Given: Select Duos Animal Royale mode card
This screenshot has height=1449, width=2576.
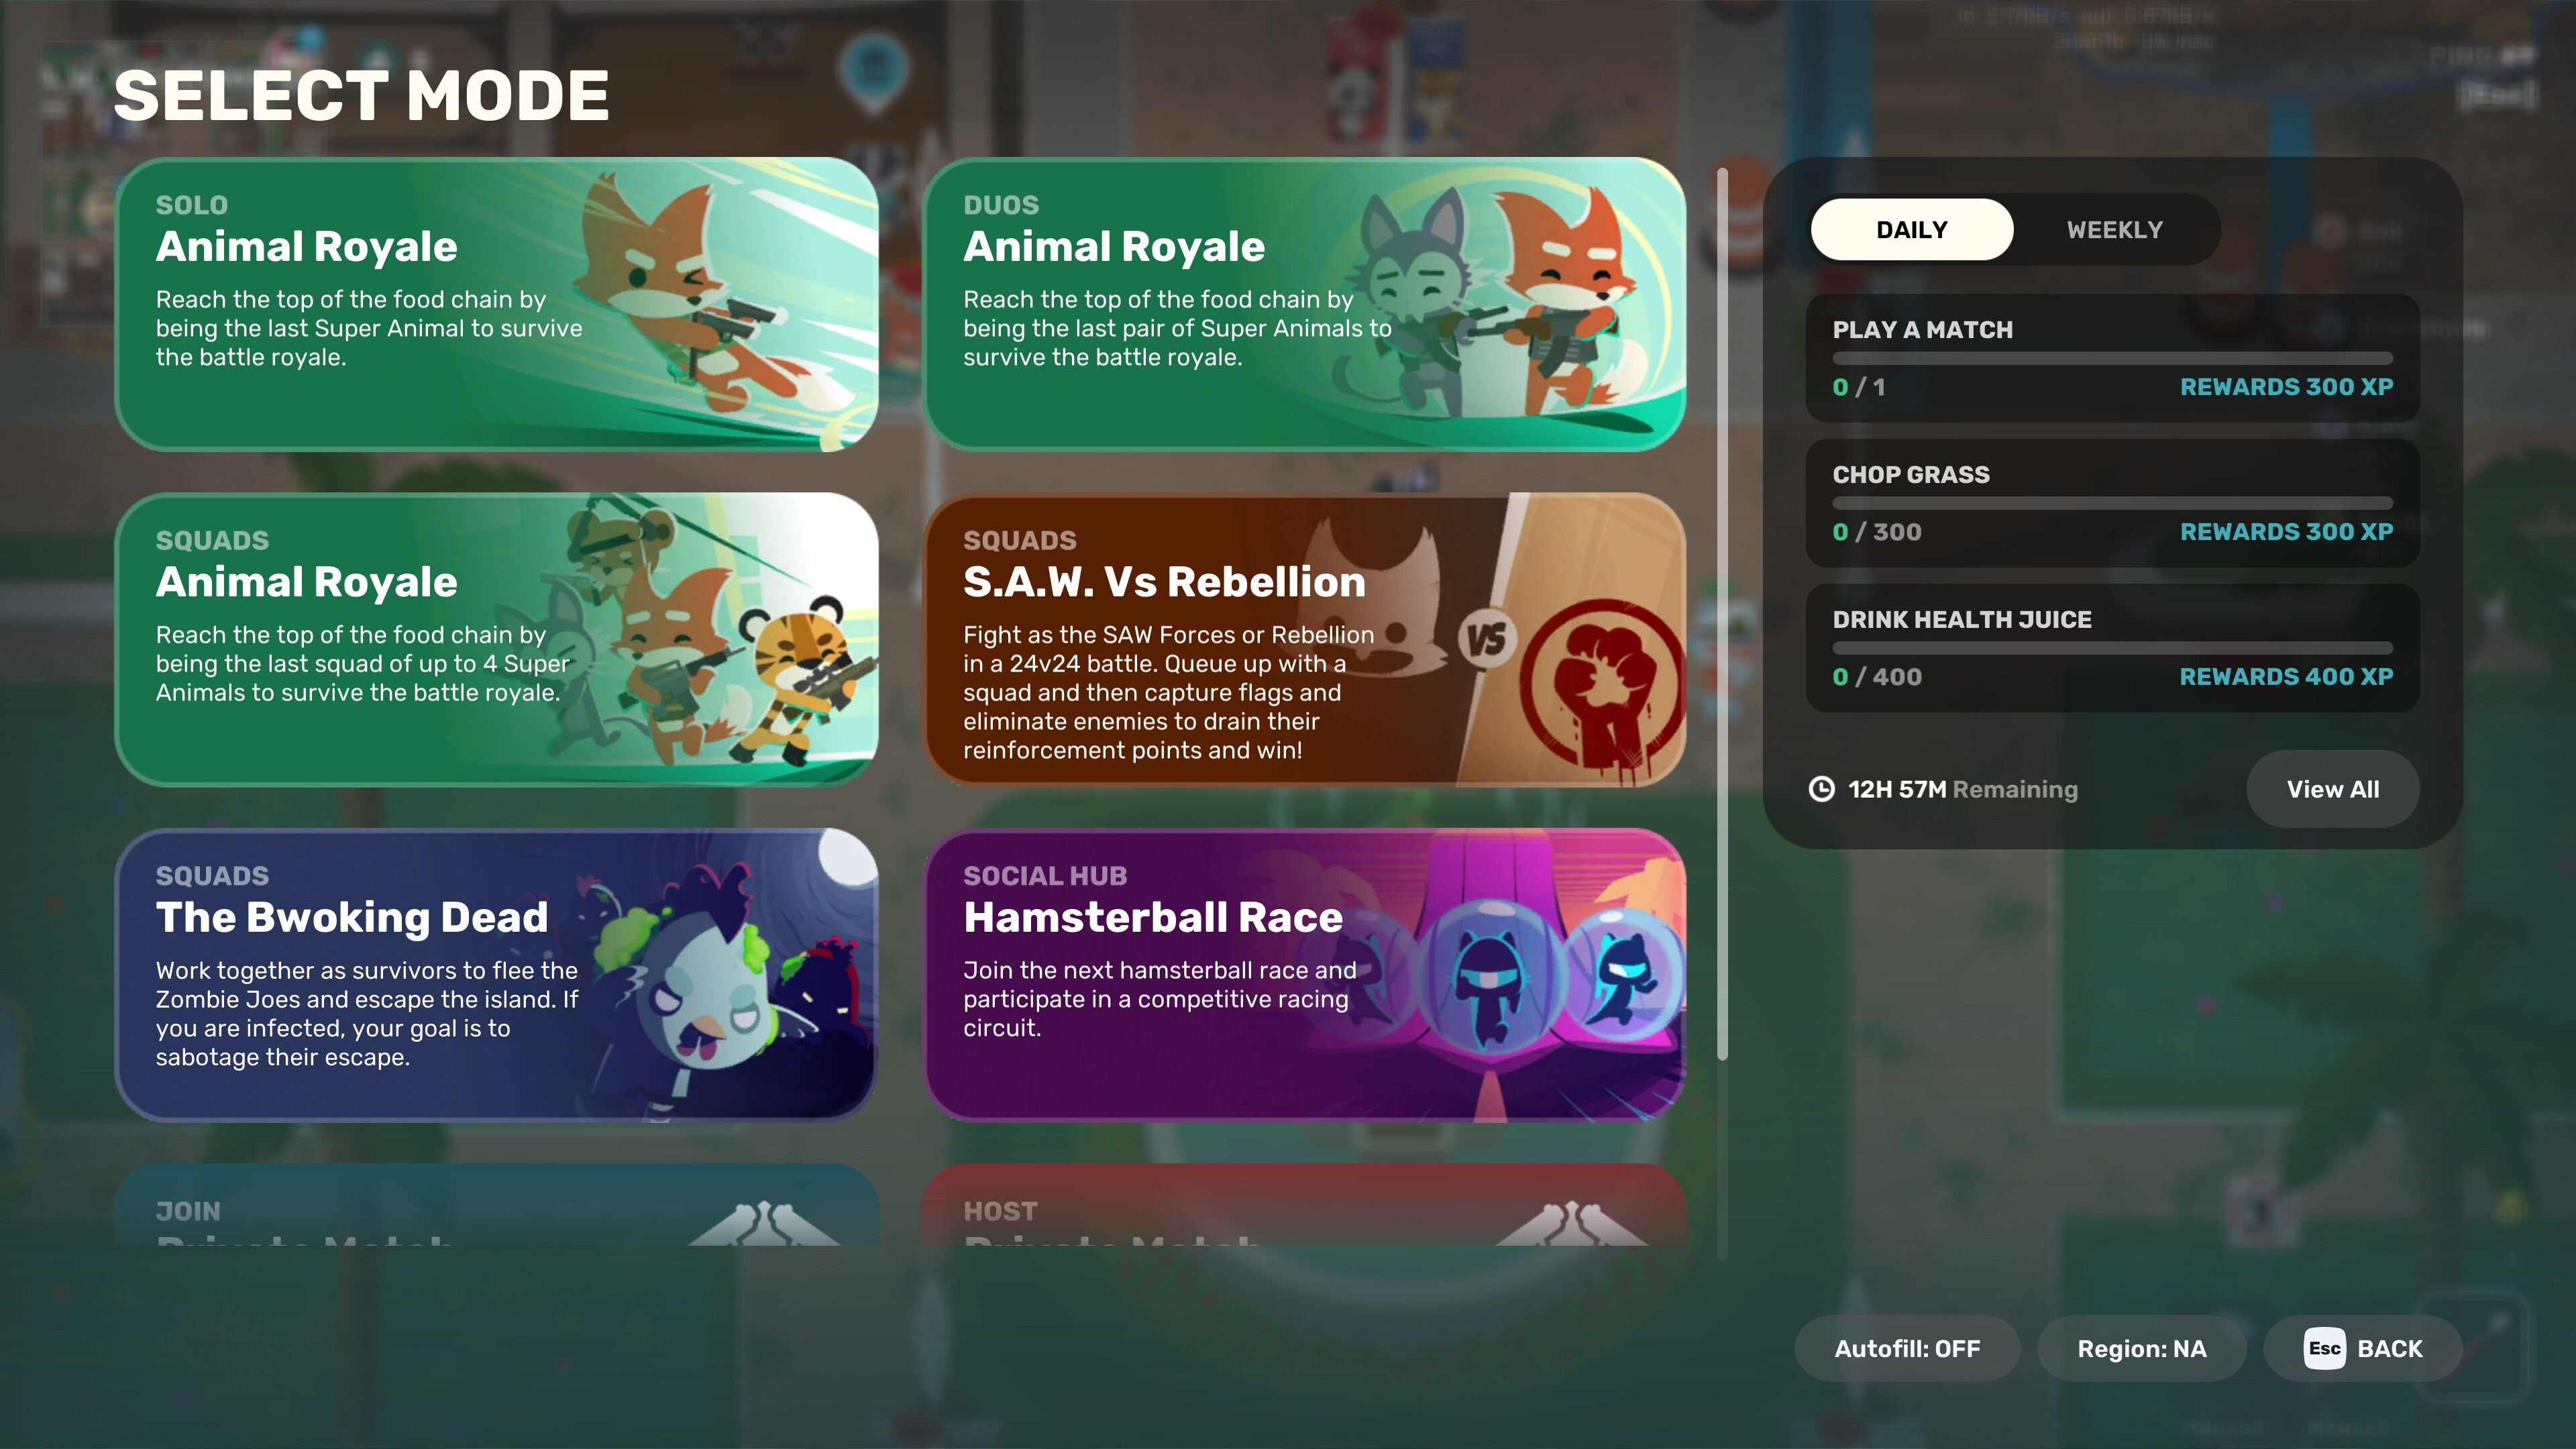Looking at the screenshot, I should click(1304, 304).
